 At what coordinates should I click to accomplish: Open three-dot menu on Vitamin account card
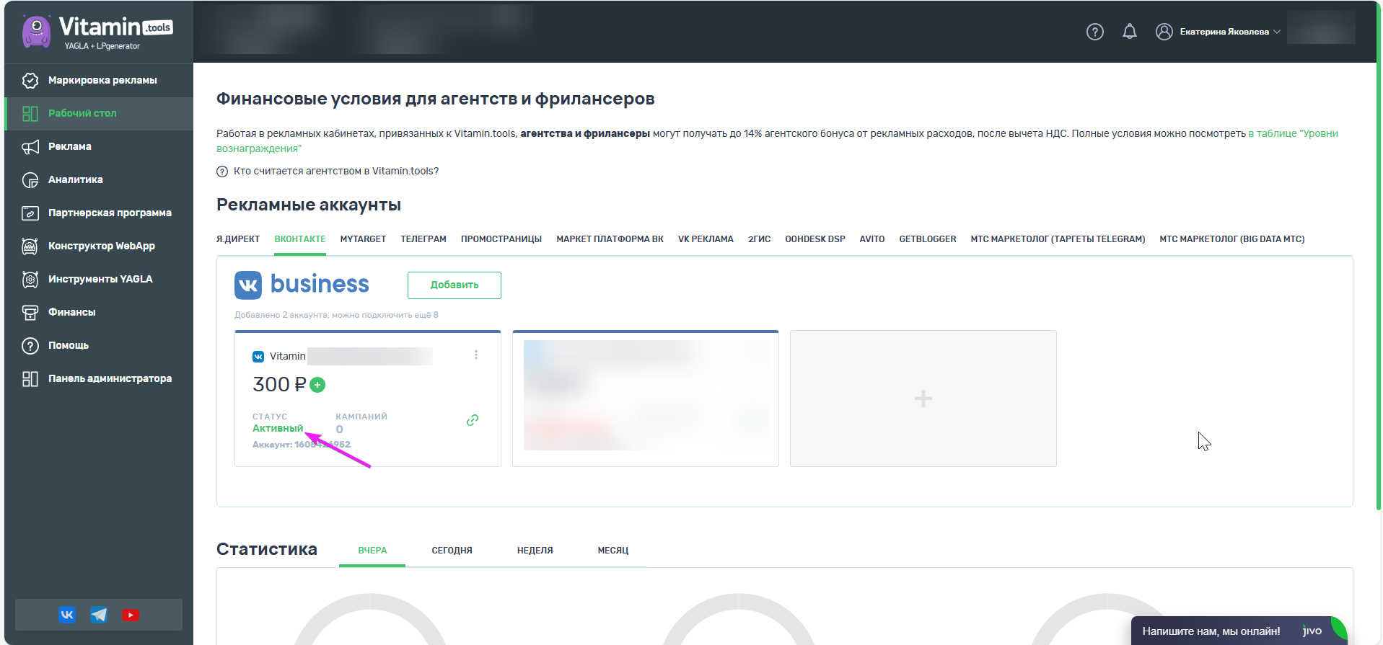point(476,355)
